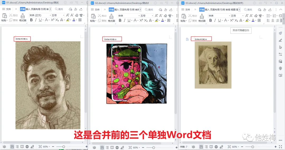
Task: Click Format Painter (格式刷) in 01.docx window
Action: pos(23,17)
